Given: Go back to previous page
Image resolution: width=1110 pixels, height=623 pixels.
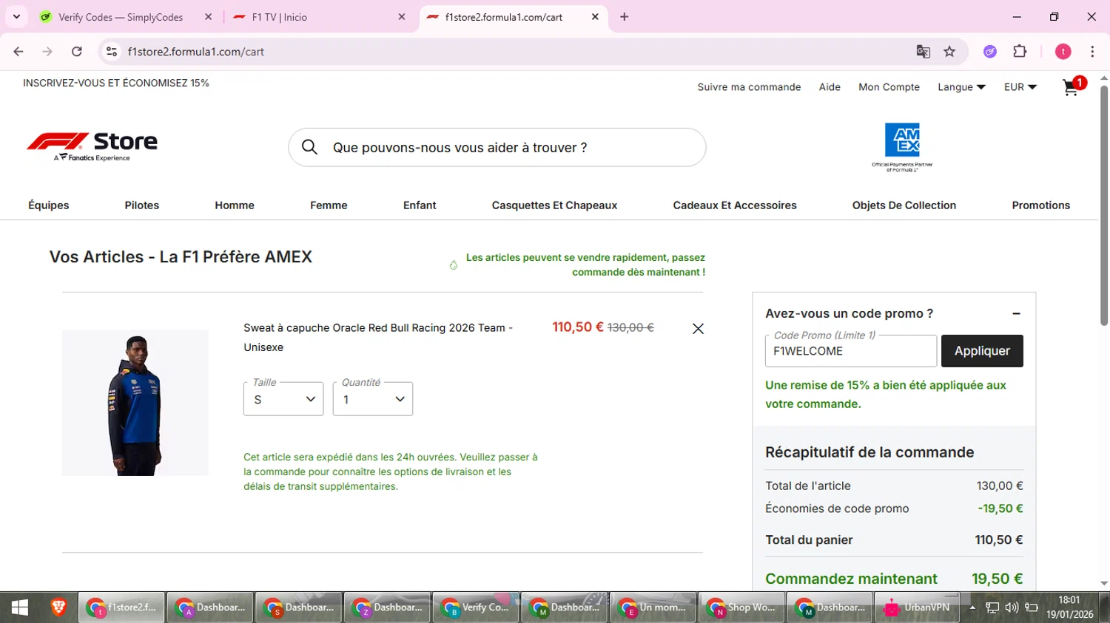Looking at the screenshot, I should click(18, 52).
